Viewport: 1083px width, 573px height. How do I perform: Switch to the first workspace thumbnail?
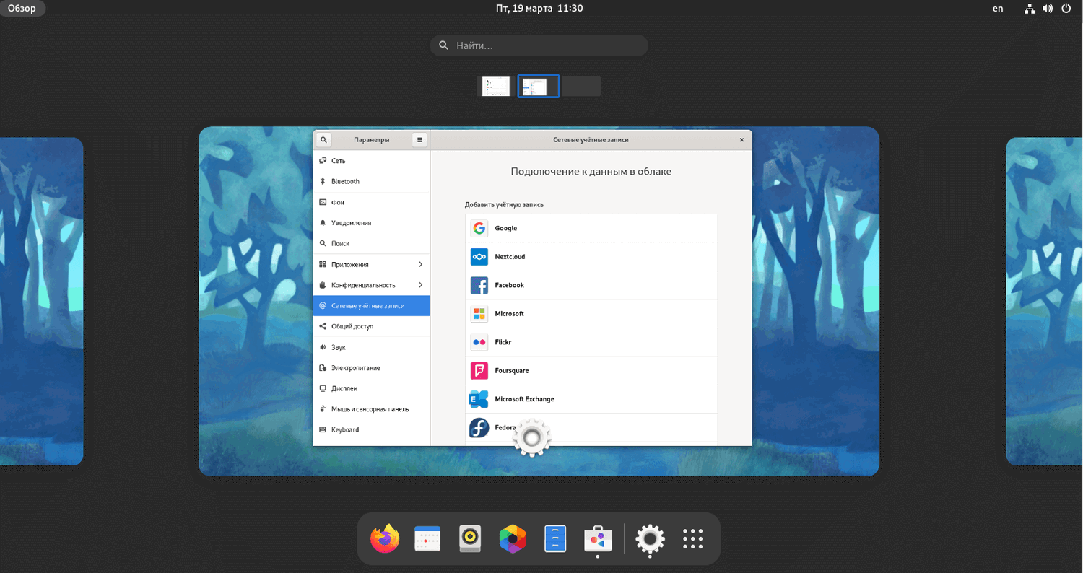point(496,87)
